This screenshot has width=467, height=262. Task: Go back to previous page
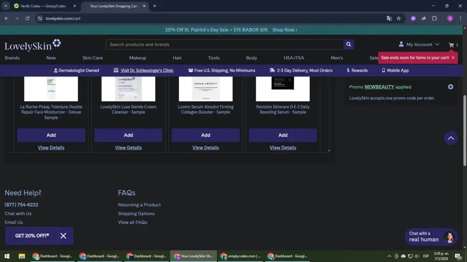click(x=6, y=18)
